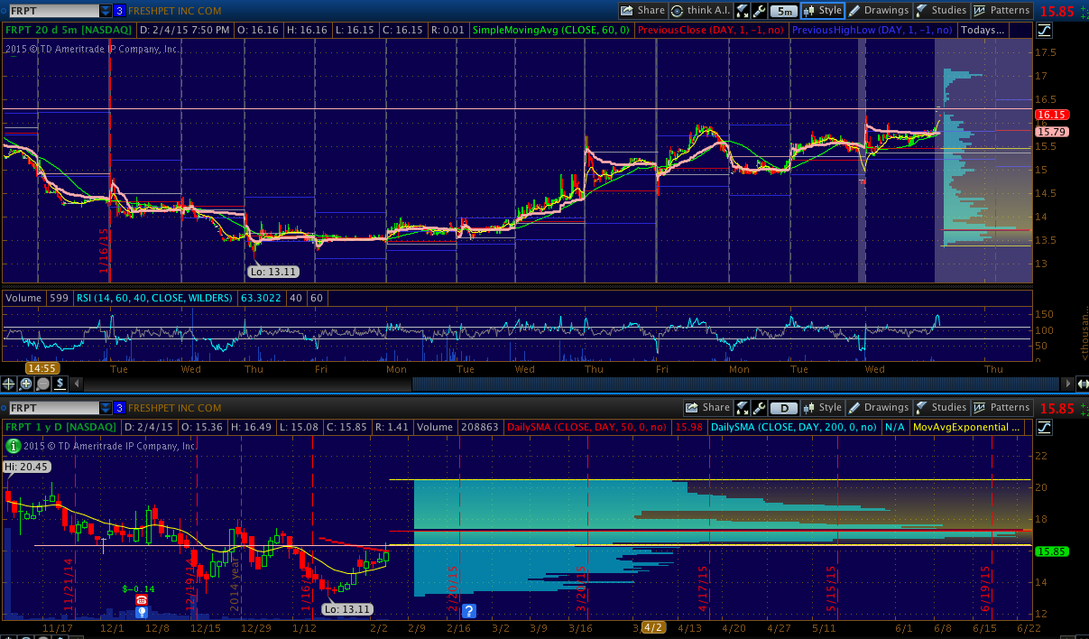Click the horizontal time-axis scrollbar thumb

736,384
